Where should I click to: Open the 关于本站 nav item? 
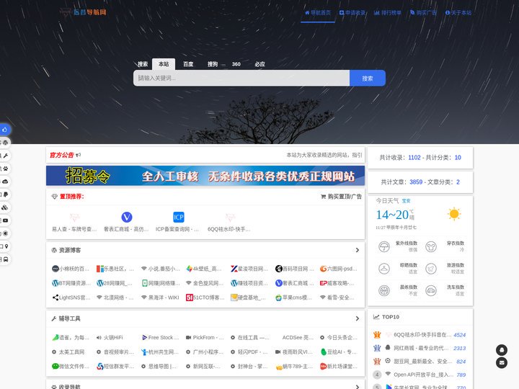point(458,13)
